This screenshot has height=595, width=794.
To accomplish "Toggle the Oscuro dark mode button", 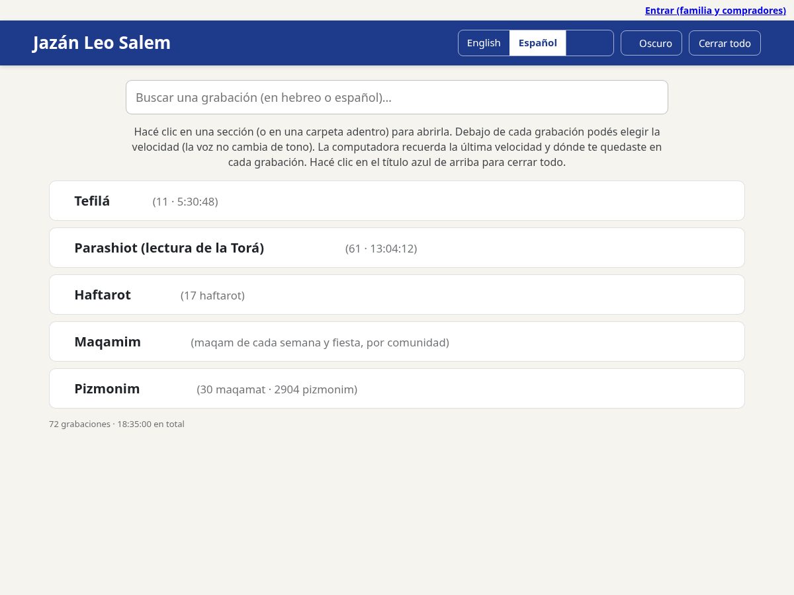I will [651, 43].
